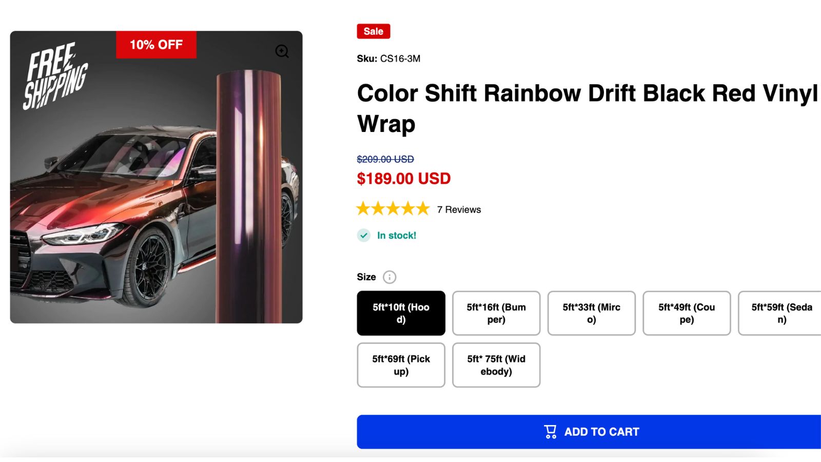Click the Sku CS16-3M label

pos(388,59)
